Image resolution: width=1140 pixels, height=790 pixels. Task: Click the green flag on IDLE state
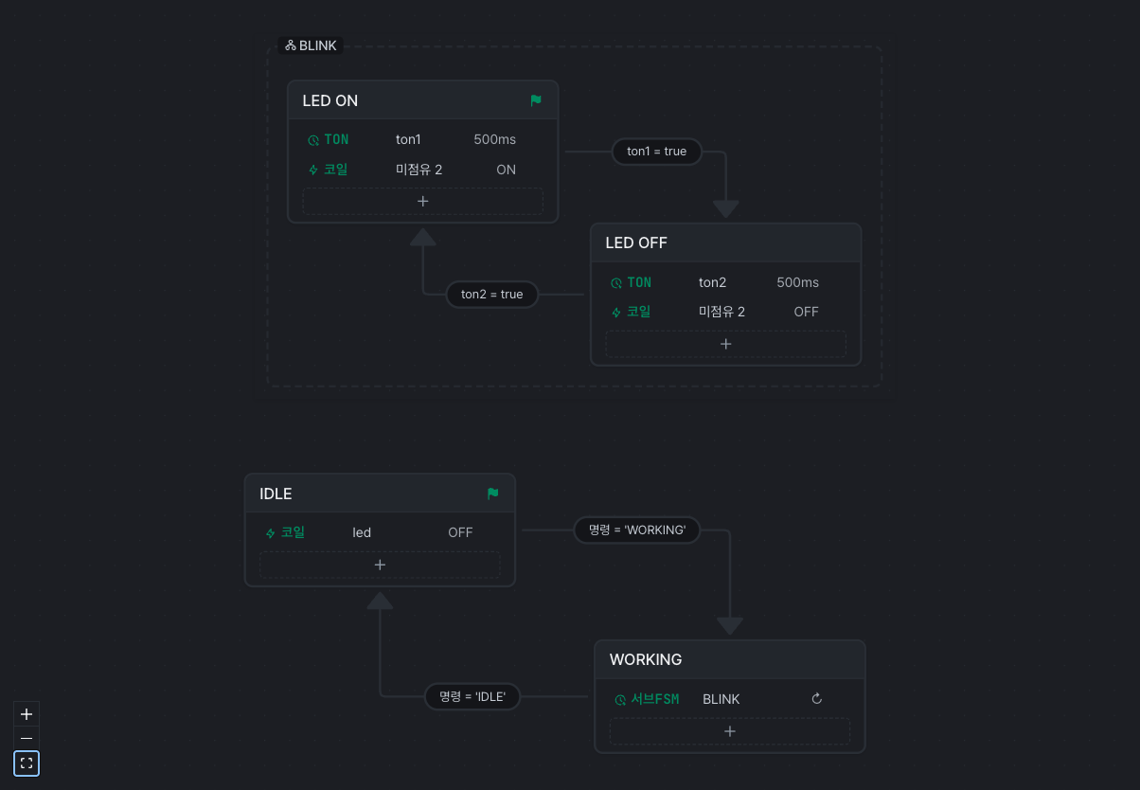tap(492, 494)
